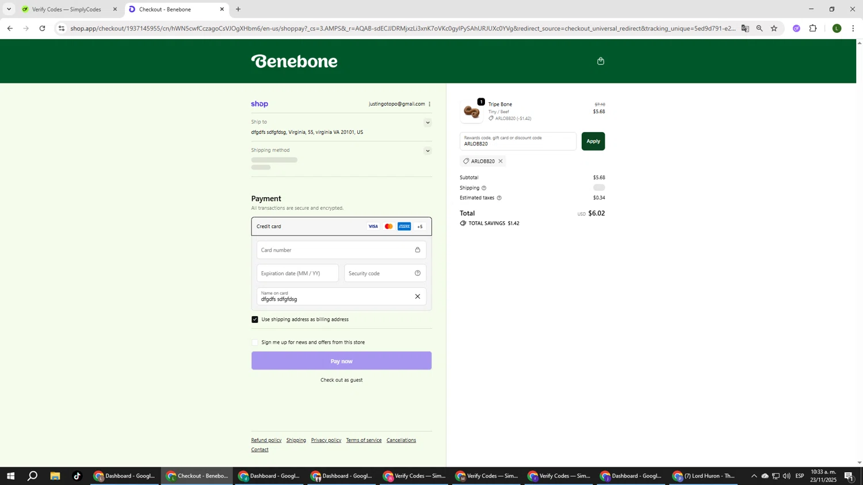Screen dimensions: 863x485
Task: Remove the ARLOBB20 discount tag
Action: (501, 161)
